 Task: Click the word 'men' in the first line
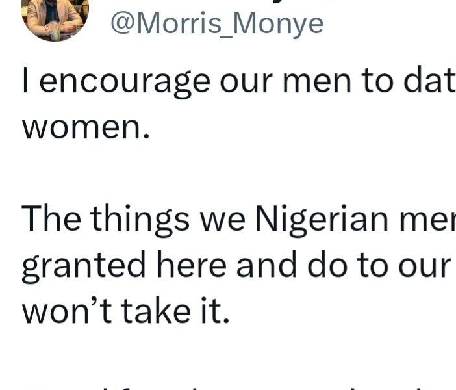pos(317,83)
